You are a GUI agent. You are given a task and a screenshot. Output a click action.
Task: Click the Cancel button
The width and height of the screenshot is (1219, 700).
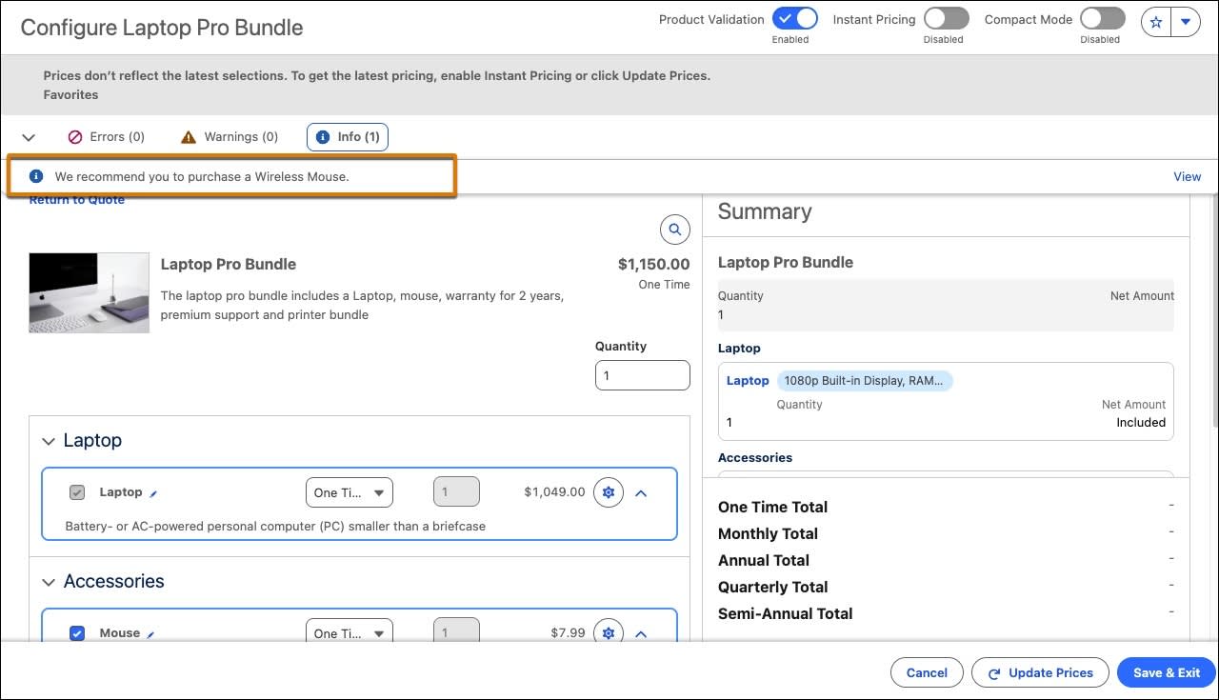click(x=927, y=672)
